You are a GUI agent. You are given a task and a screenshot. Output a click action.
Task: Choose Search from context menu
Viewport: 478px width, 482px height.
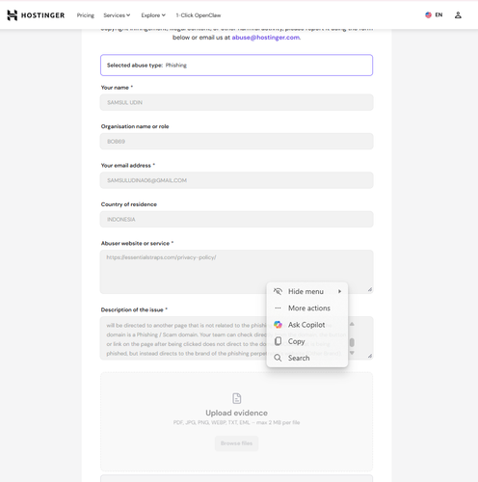click(307, 358)
